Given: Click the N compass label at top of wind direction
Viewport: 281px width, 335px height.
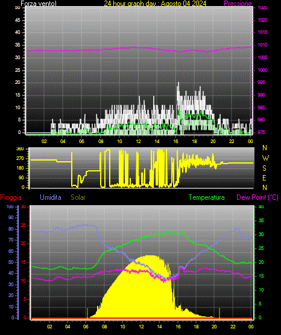Looking at the screenshot, I should [265, 148].
